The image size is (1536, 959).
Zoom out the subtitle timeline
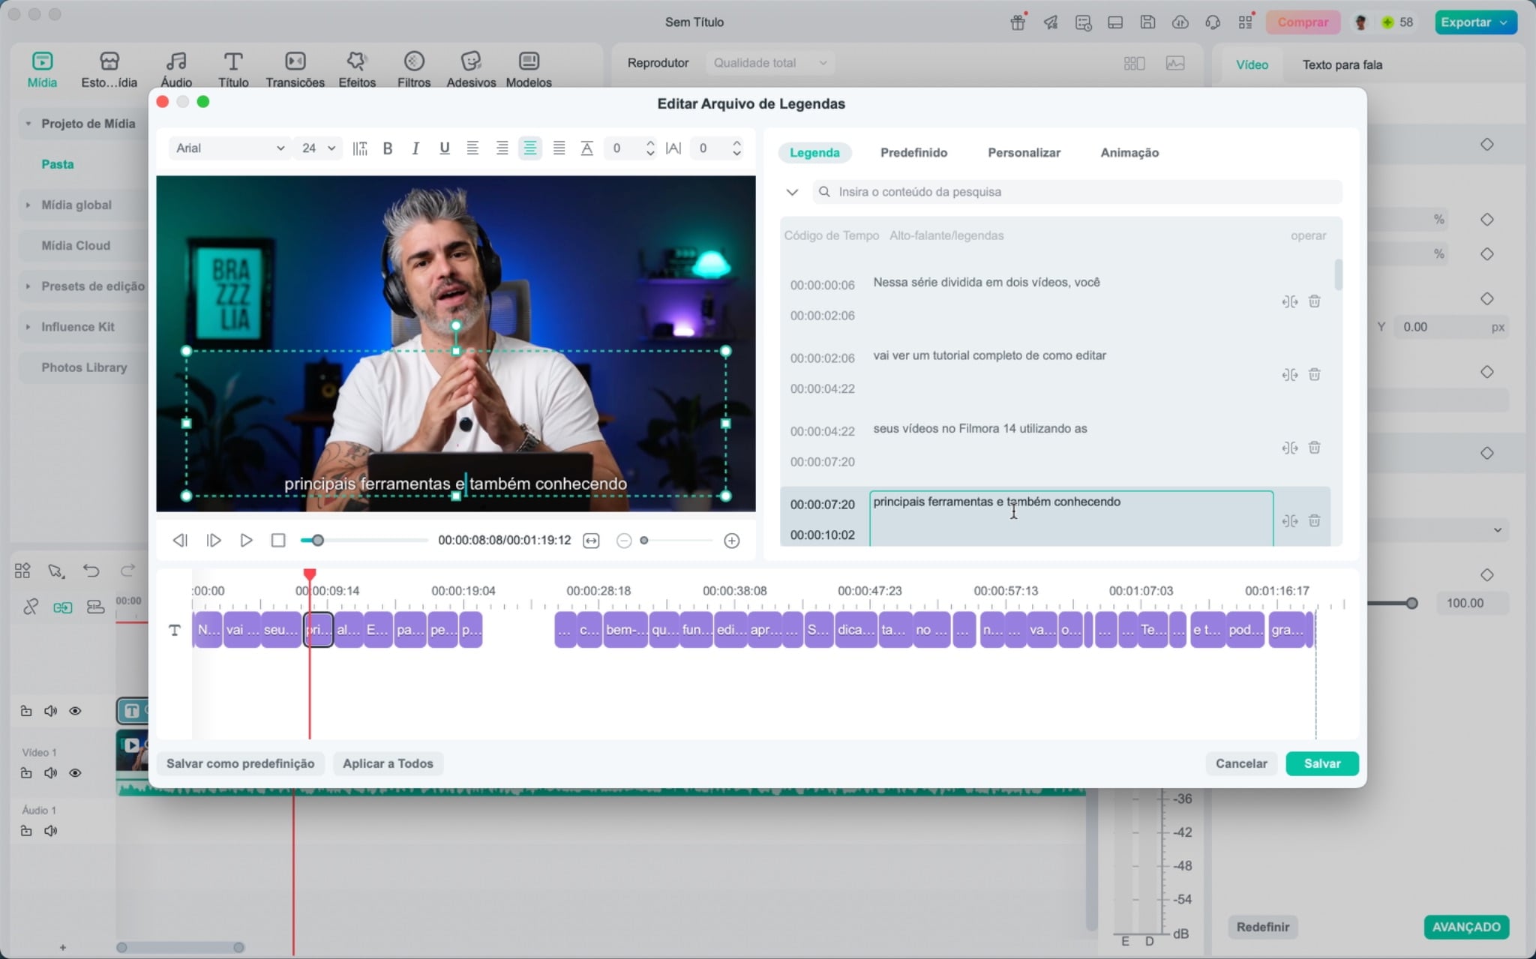point(623,541)
